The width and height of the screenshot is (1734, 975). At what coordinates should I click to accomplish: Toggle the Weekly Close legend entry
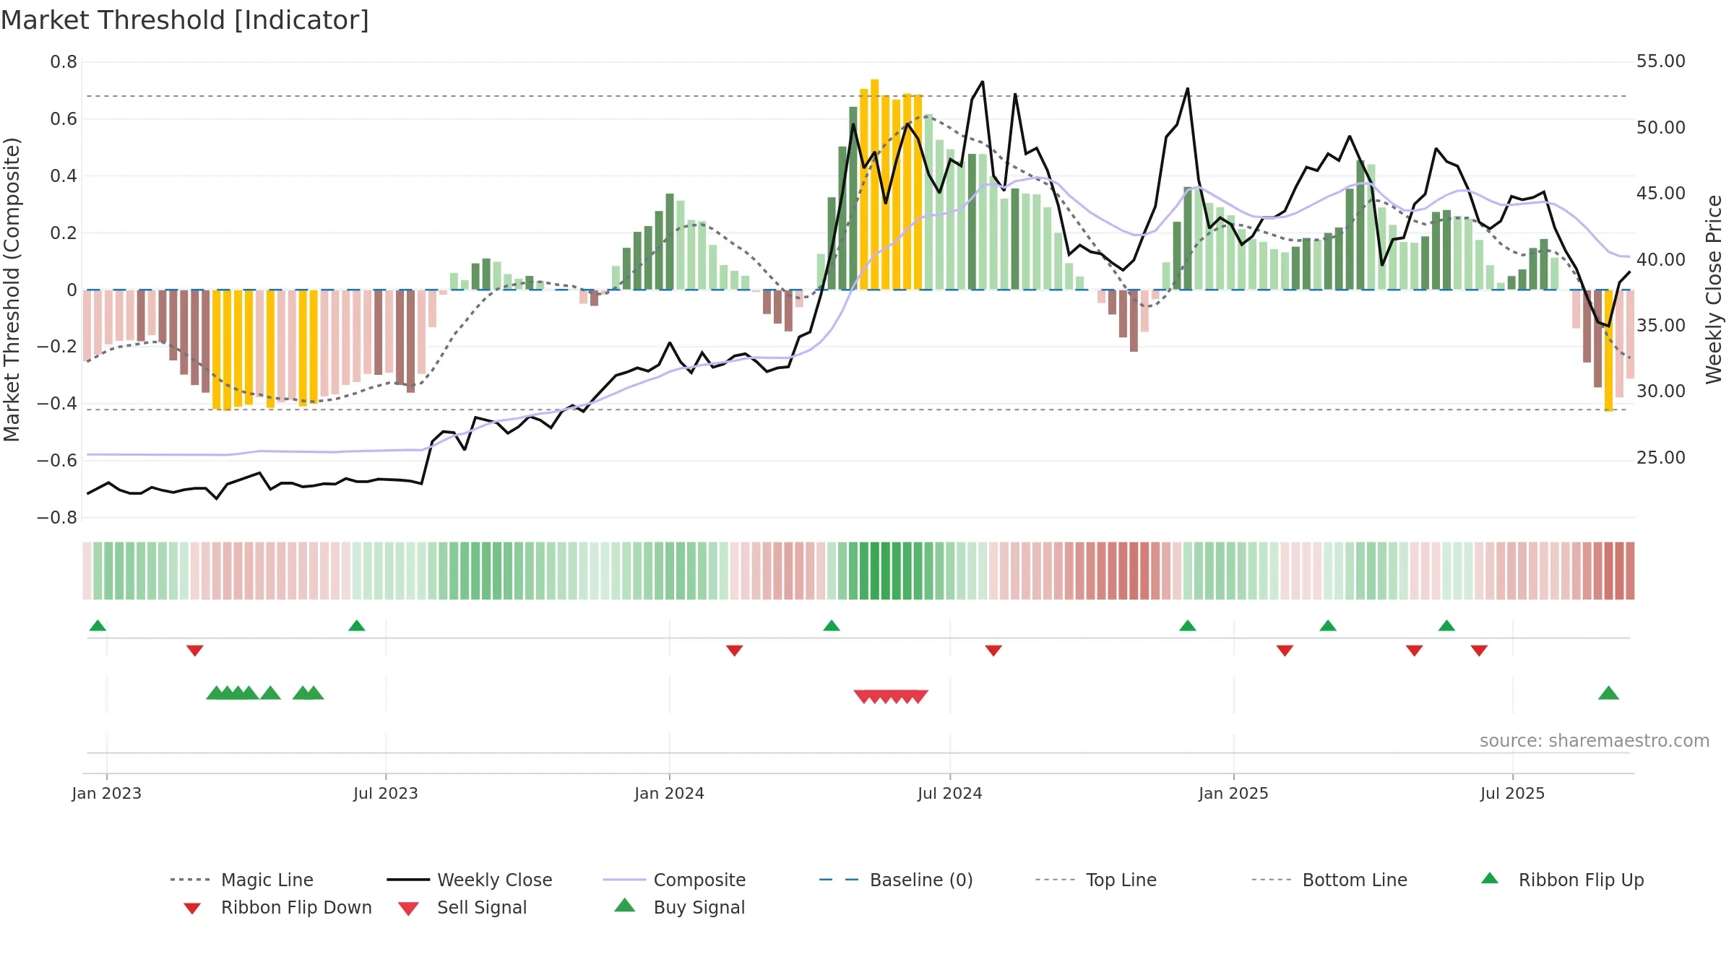[470, 880]
